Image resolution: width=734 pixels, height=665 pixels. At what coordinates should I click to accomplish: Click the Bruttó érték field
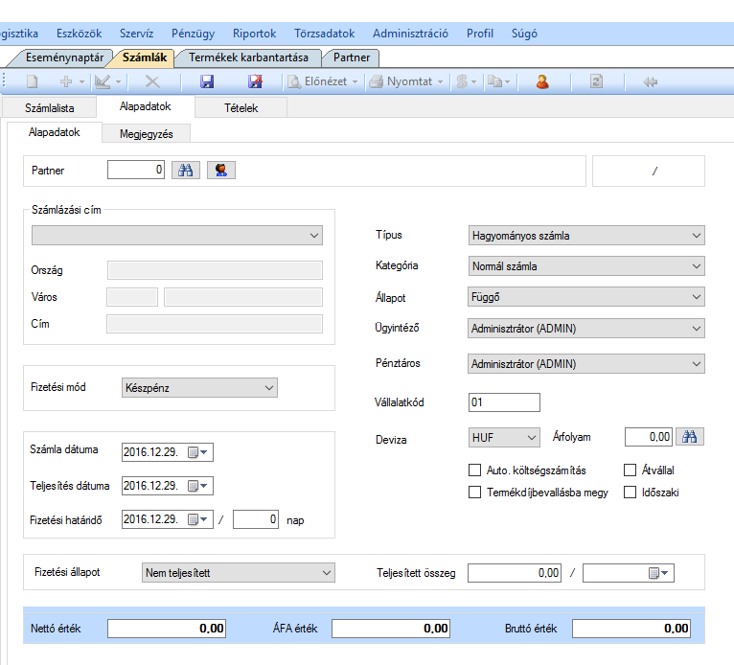[631, 629]
